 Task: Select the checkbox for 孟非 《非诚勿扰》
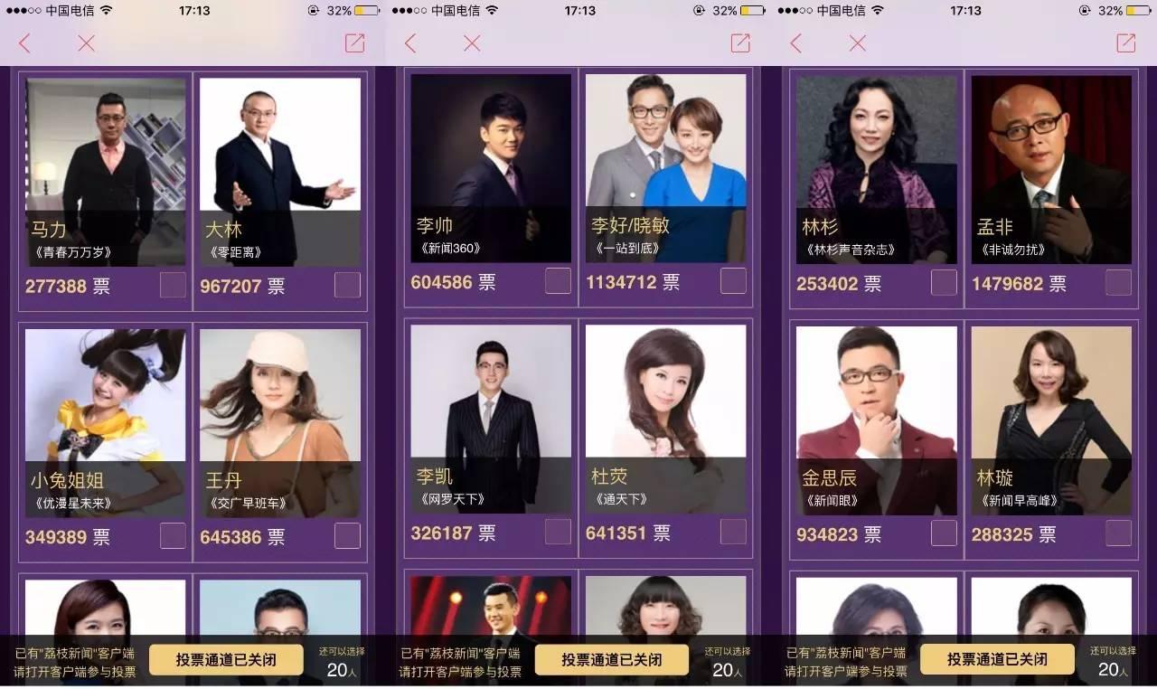click(1118, 282)
